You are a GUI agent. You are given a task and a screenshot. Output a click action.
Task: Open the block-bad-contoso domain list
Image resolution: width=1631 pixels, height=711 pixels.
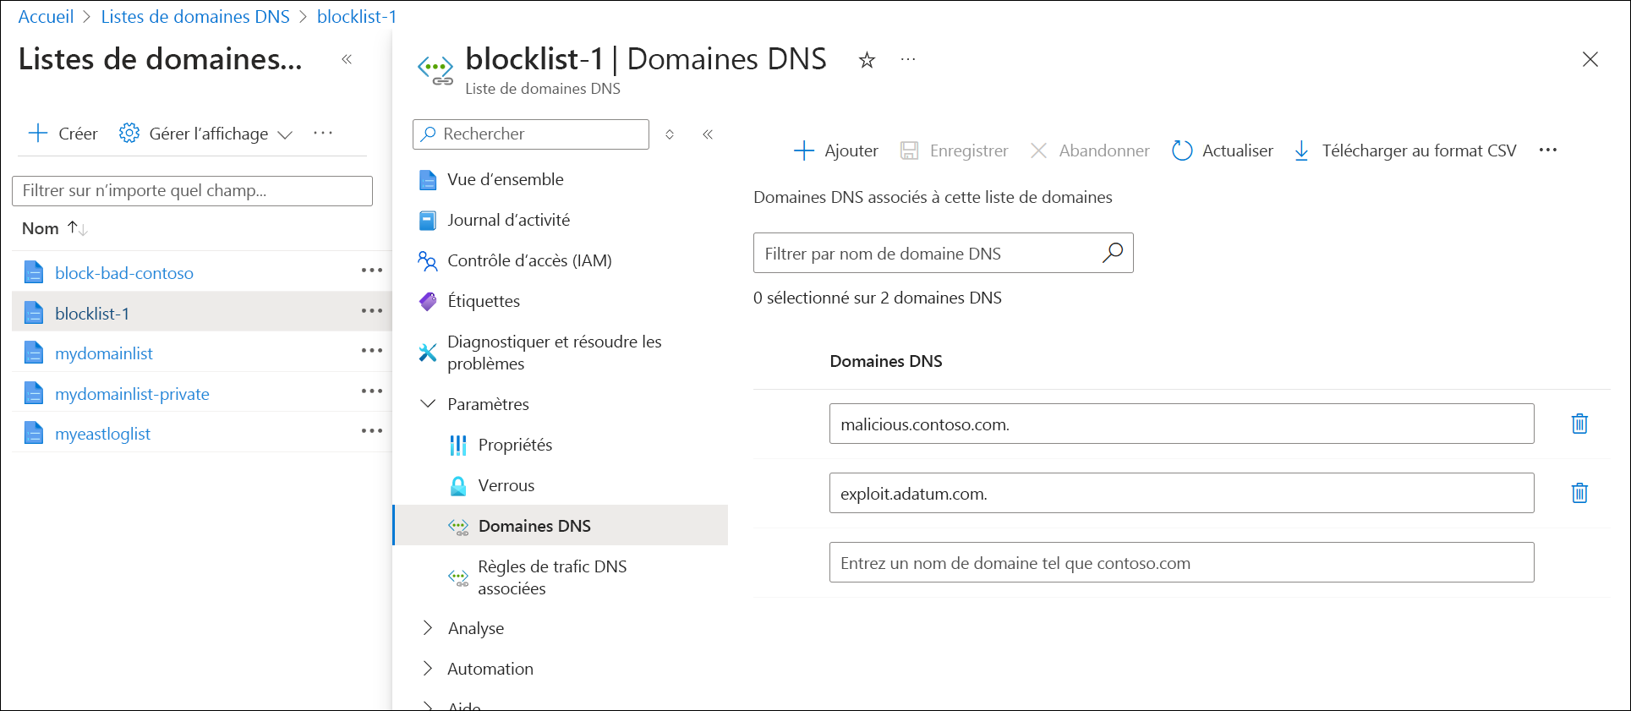point(124,273)
